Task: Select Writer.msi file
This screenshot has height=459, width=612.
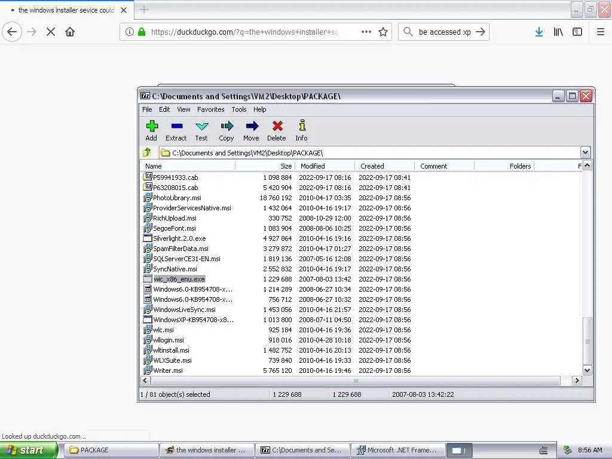Action: pos(167,371)
